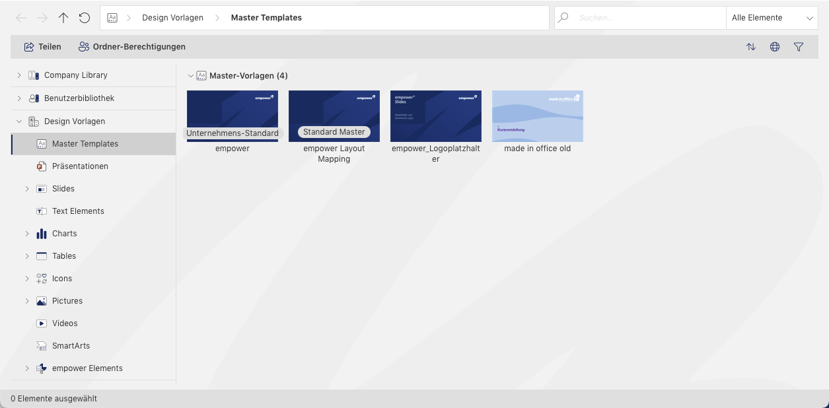This screenshot has width=829, height=408.
Task: Click the breadcrumb chevron after Design Vorlagen
Action: pyautogui.click(x=217, y=18)
